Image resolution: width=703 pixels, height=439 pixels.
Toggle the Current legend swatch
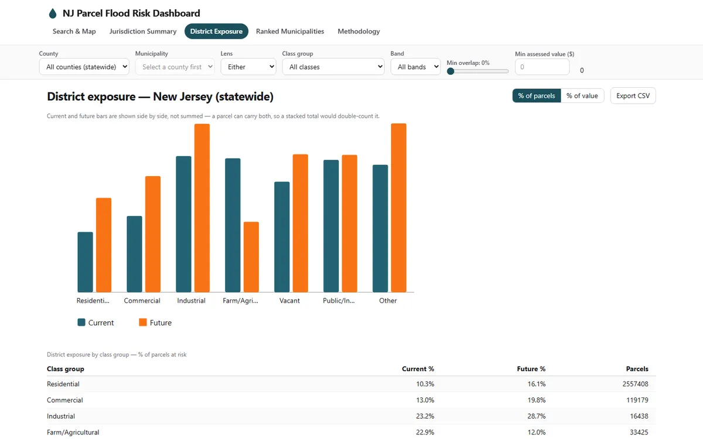pyautogui.click(x=81, y=323)
